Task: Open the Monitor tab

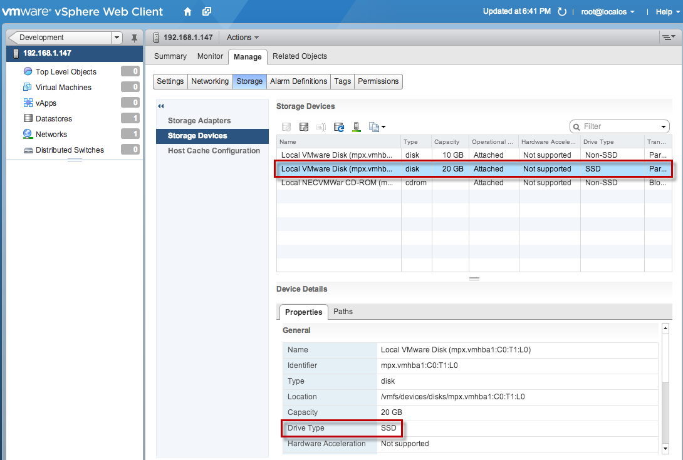Action: point(210,56)
